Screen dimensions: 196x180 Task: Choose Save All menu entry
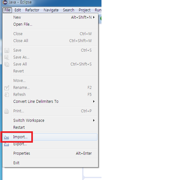(x=55, y=64)
